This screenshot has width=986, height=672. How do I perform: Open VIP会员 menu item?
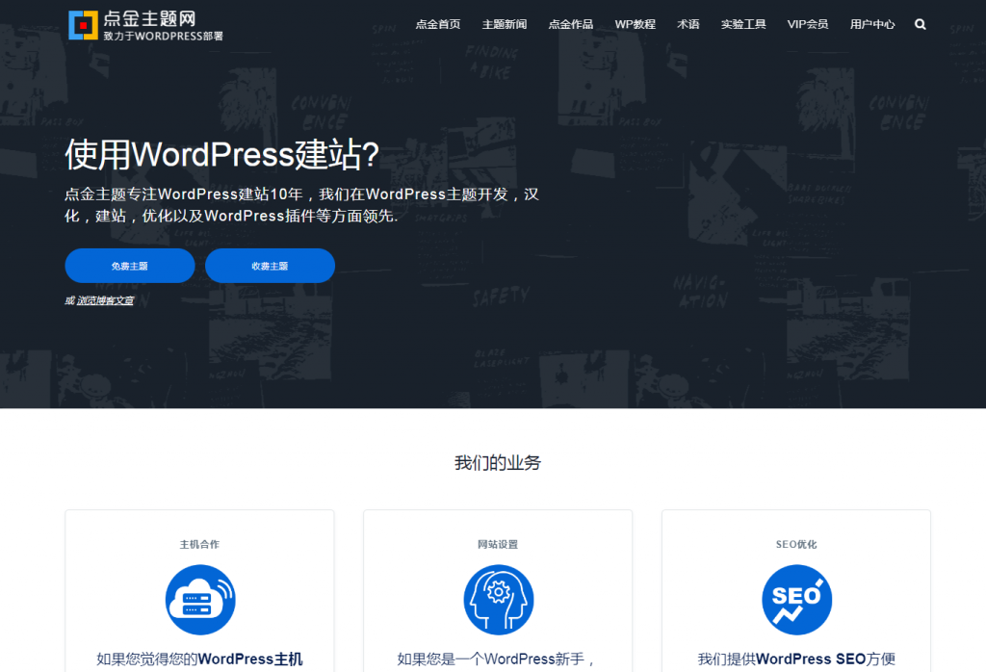(x=808, y=24)
